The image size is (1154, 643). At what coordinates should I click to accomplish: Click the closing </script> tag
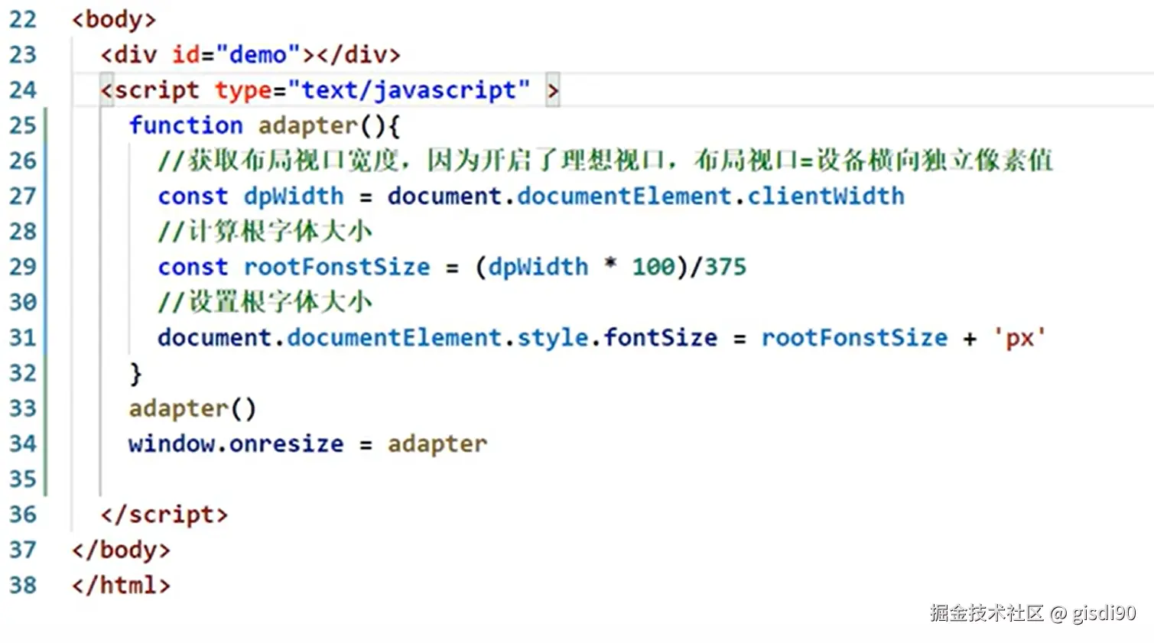[x=164, y=514]
